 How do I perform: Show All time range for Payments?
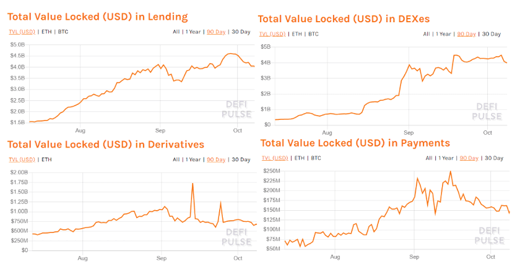429,158
